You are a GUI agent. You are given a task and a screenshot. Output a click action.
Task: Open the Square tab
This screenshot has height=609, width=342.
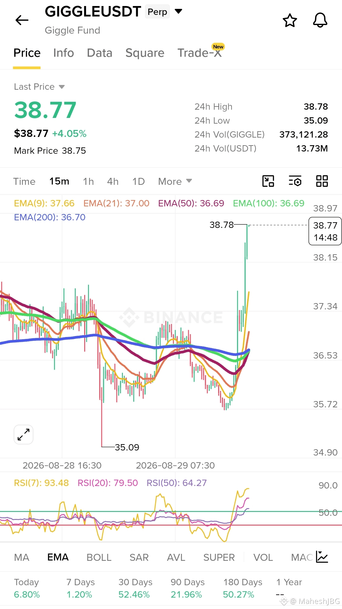[145, 53]
